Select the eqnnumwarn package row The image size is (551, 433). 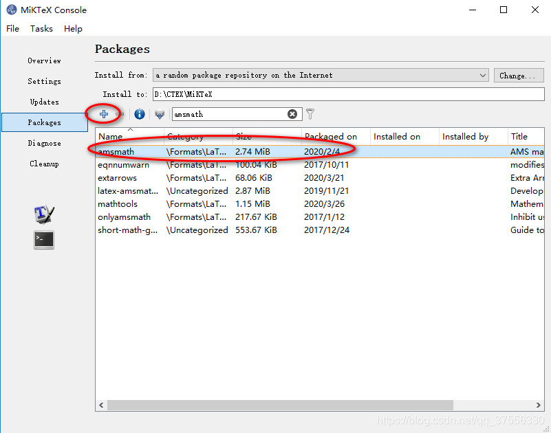[x=320, y=165]
